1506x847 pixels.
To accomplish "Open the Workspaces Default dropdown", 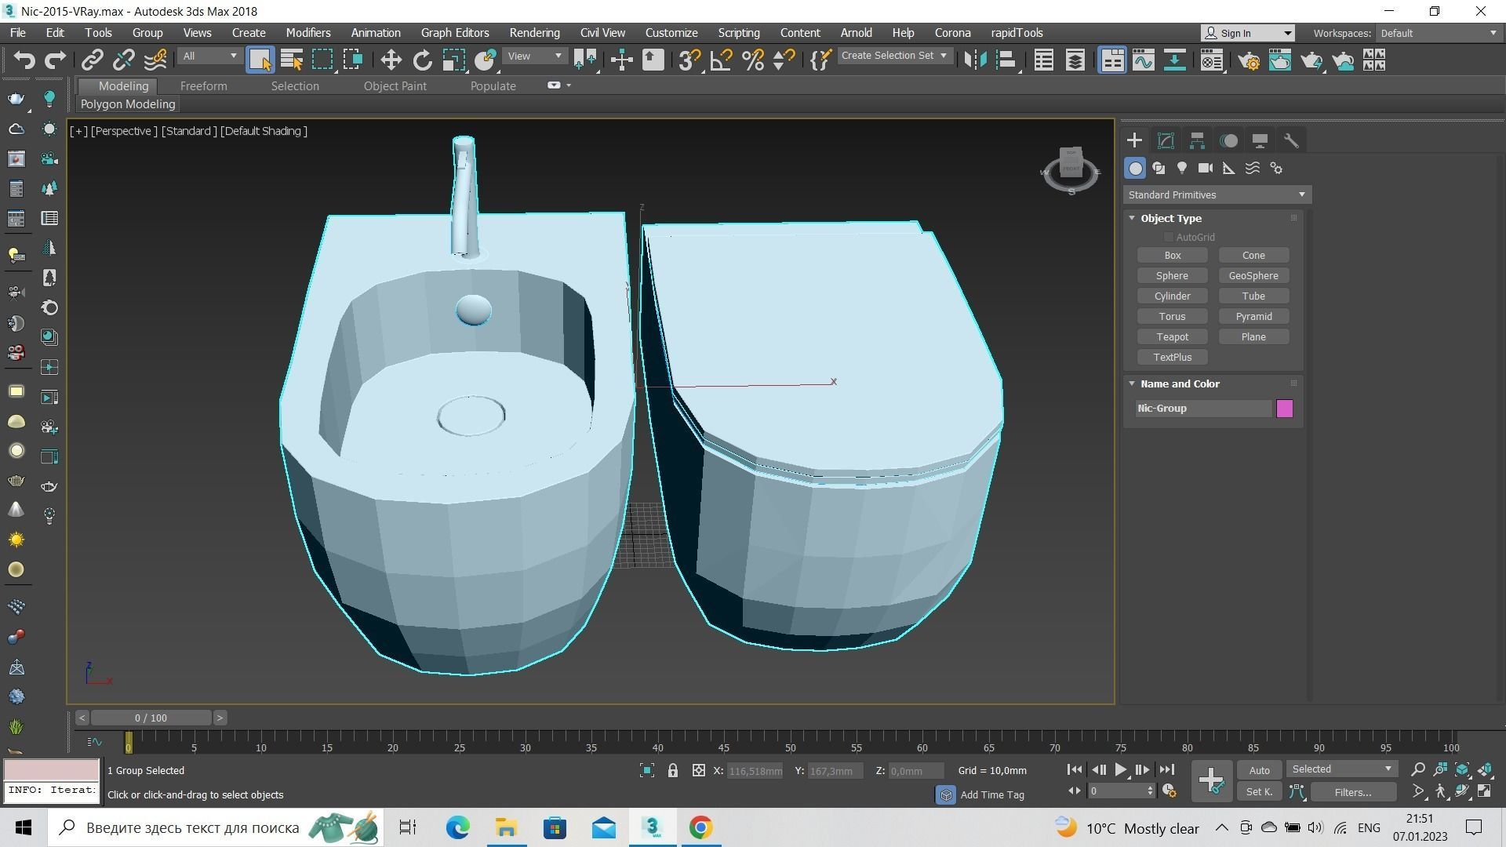I will [1438, 33].
